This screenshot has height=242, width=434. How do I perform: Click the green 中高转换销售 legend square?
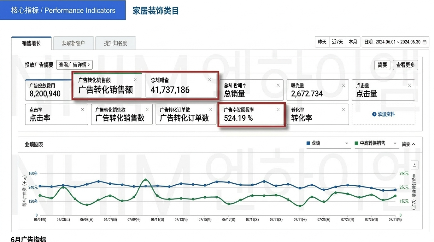click(356, 143)
